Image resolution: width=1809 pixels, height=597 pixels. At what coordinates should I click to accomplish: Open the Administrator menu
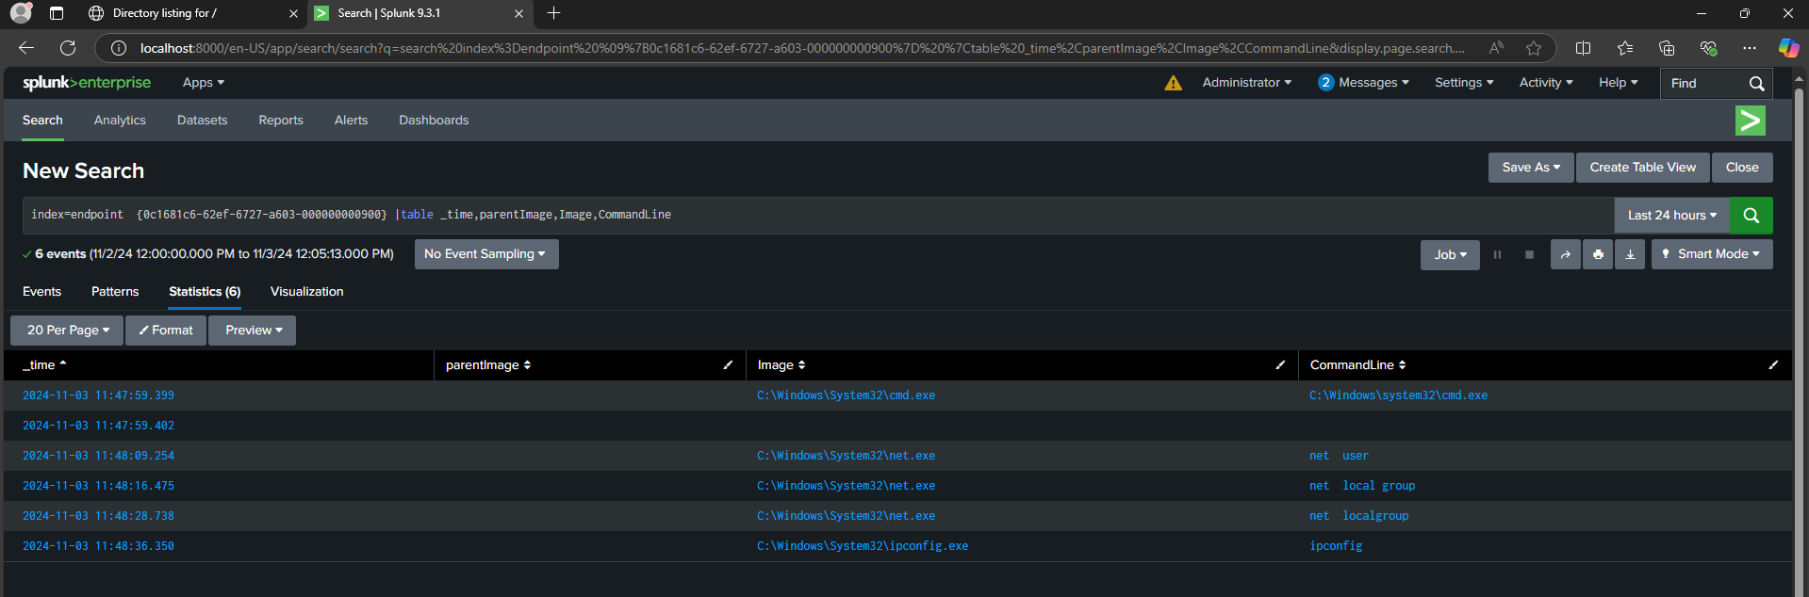click(x=1246, y=83)
